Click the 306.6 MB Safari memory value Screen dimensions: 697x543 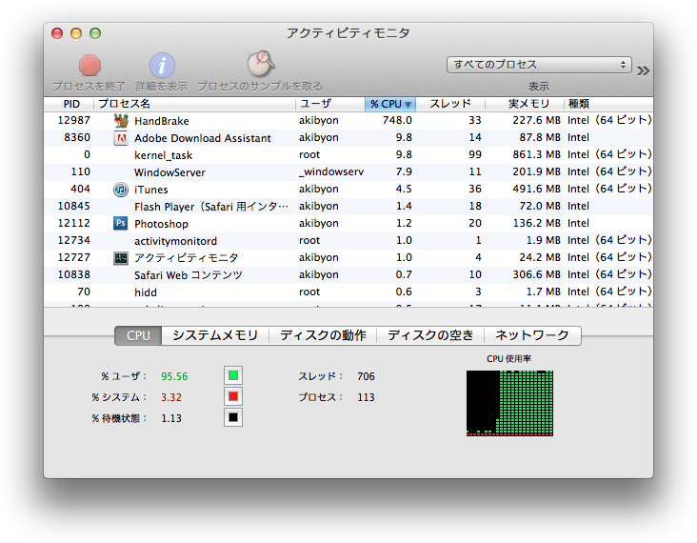coord(536,275)
